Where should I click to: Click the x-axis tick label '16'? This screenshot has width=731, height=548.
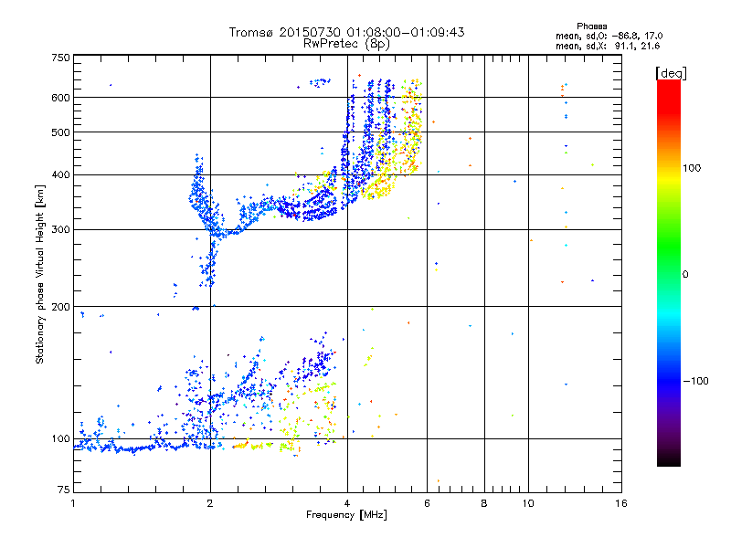point(621,503)
